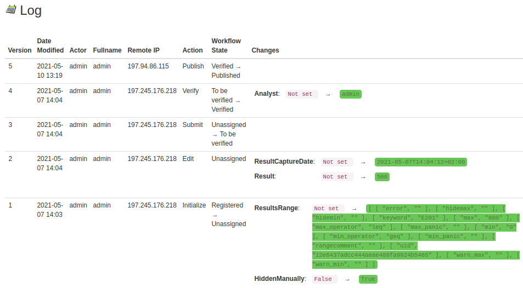The width and height of the screenshot is (523, 288).
Task: Click the Log icon beside the heading
Action: point(10,9)
